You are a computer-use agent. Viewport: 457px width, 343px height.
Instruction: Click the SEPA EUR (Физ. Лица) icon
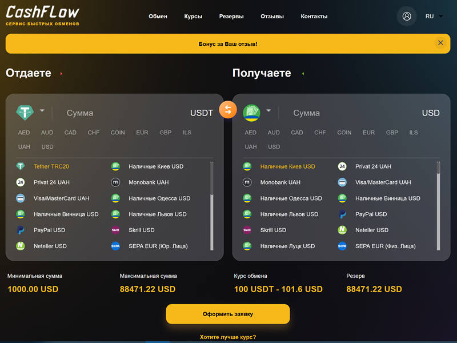pos(342,246)
